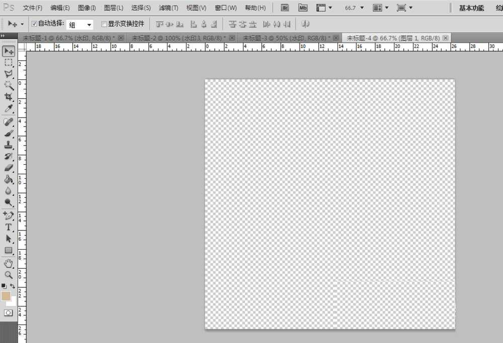Swap foreground and background colors
503x343 pixels.
(x=13, y=286)
